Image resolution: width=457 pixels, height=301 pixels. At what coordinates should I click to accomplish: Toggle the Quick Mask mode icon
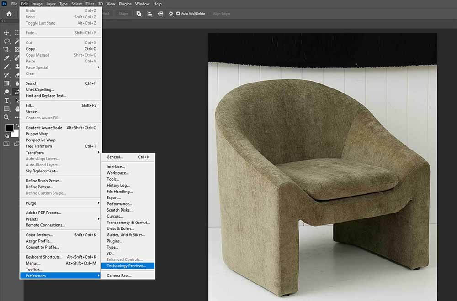pyautogui.click(x=6, y=144)
